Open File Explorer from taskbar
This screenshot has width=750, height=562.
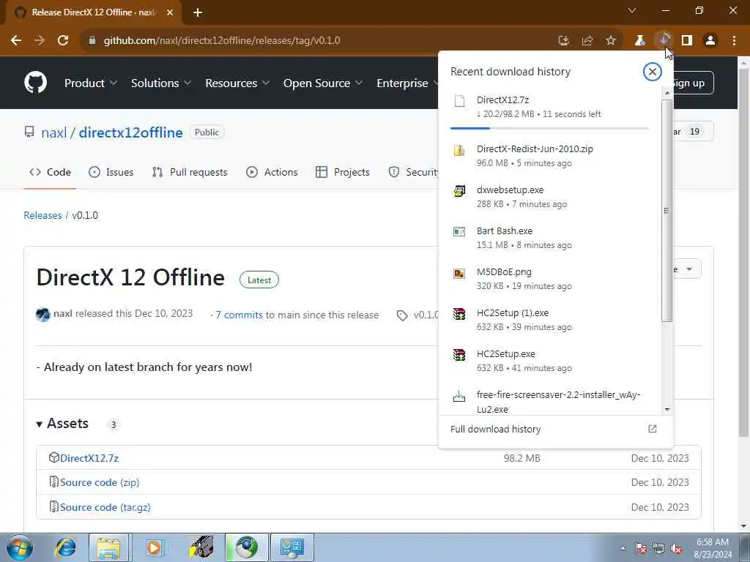tap(108, 547)
